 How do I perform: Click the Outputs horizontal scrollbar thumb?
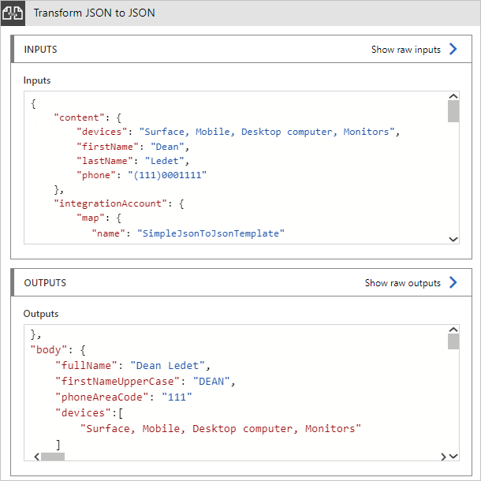54,456
